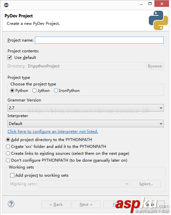Open the Grammar Version 2.7 dropdown
The width and height of the screenshot is (171, 215).
pos(85,108)
